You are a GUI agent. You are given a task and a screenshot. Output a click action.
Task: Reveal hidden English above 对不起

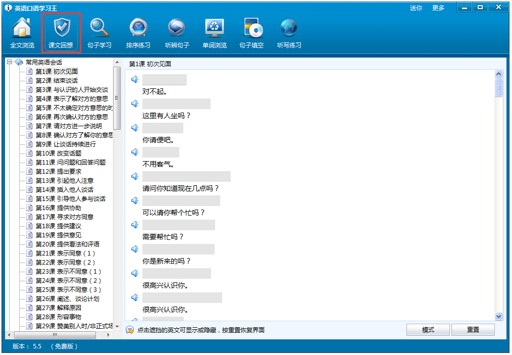click(164, 80)
